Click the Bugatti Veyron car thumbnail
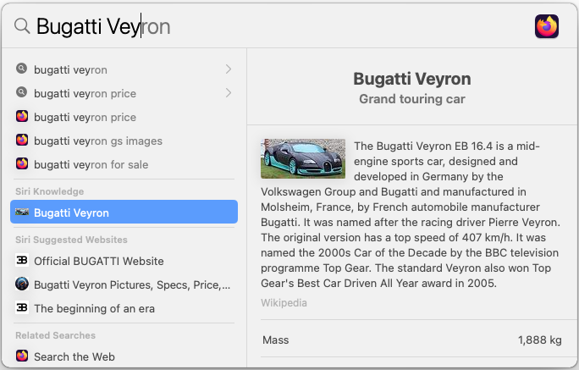Screen dimensions: 579x370 pyautogui.click(x=303, y=158)
